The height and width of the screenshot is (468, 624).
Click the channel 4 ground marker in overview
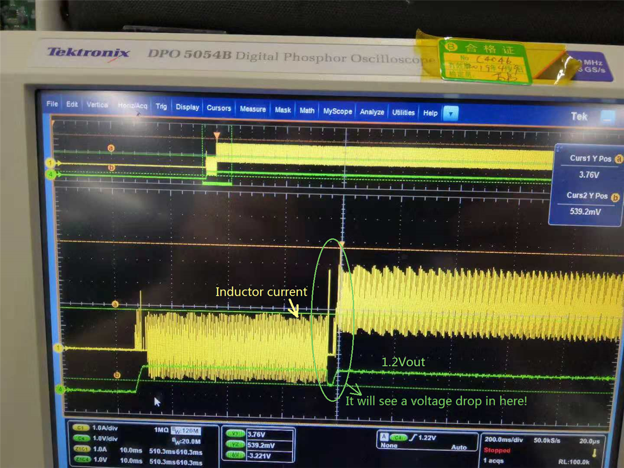tap(50, 174)
